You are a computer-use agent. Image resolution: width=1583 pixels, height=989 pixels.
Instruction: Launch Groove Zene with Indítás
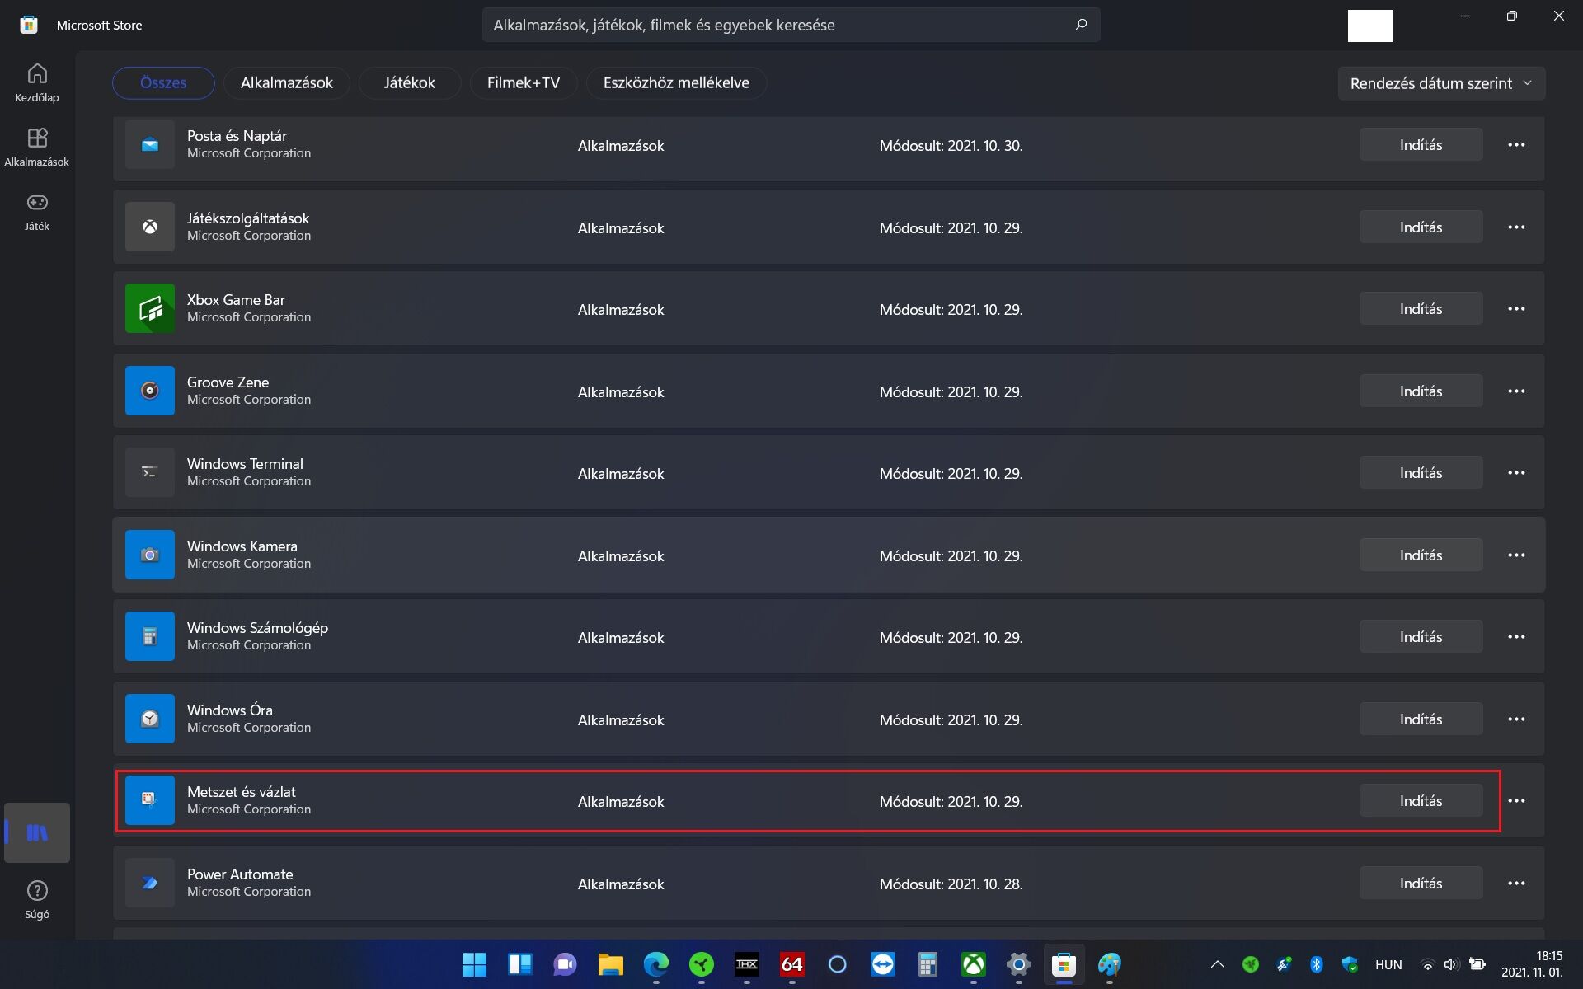[1421, 391]
